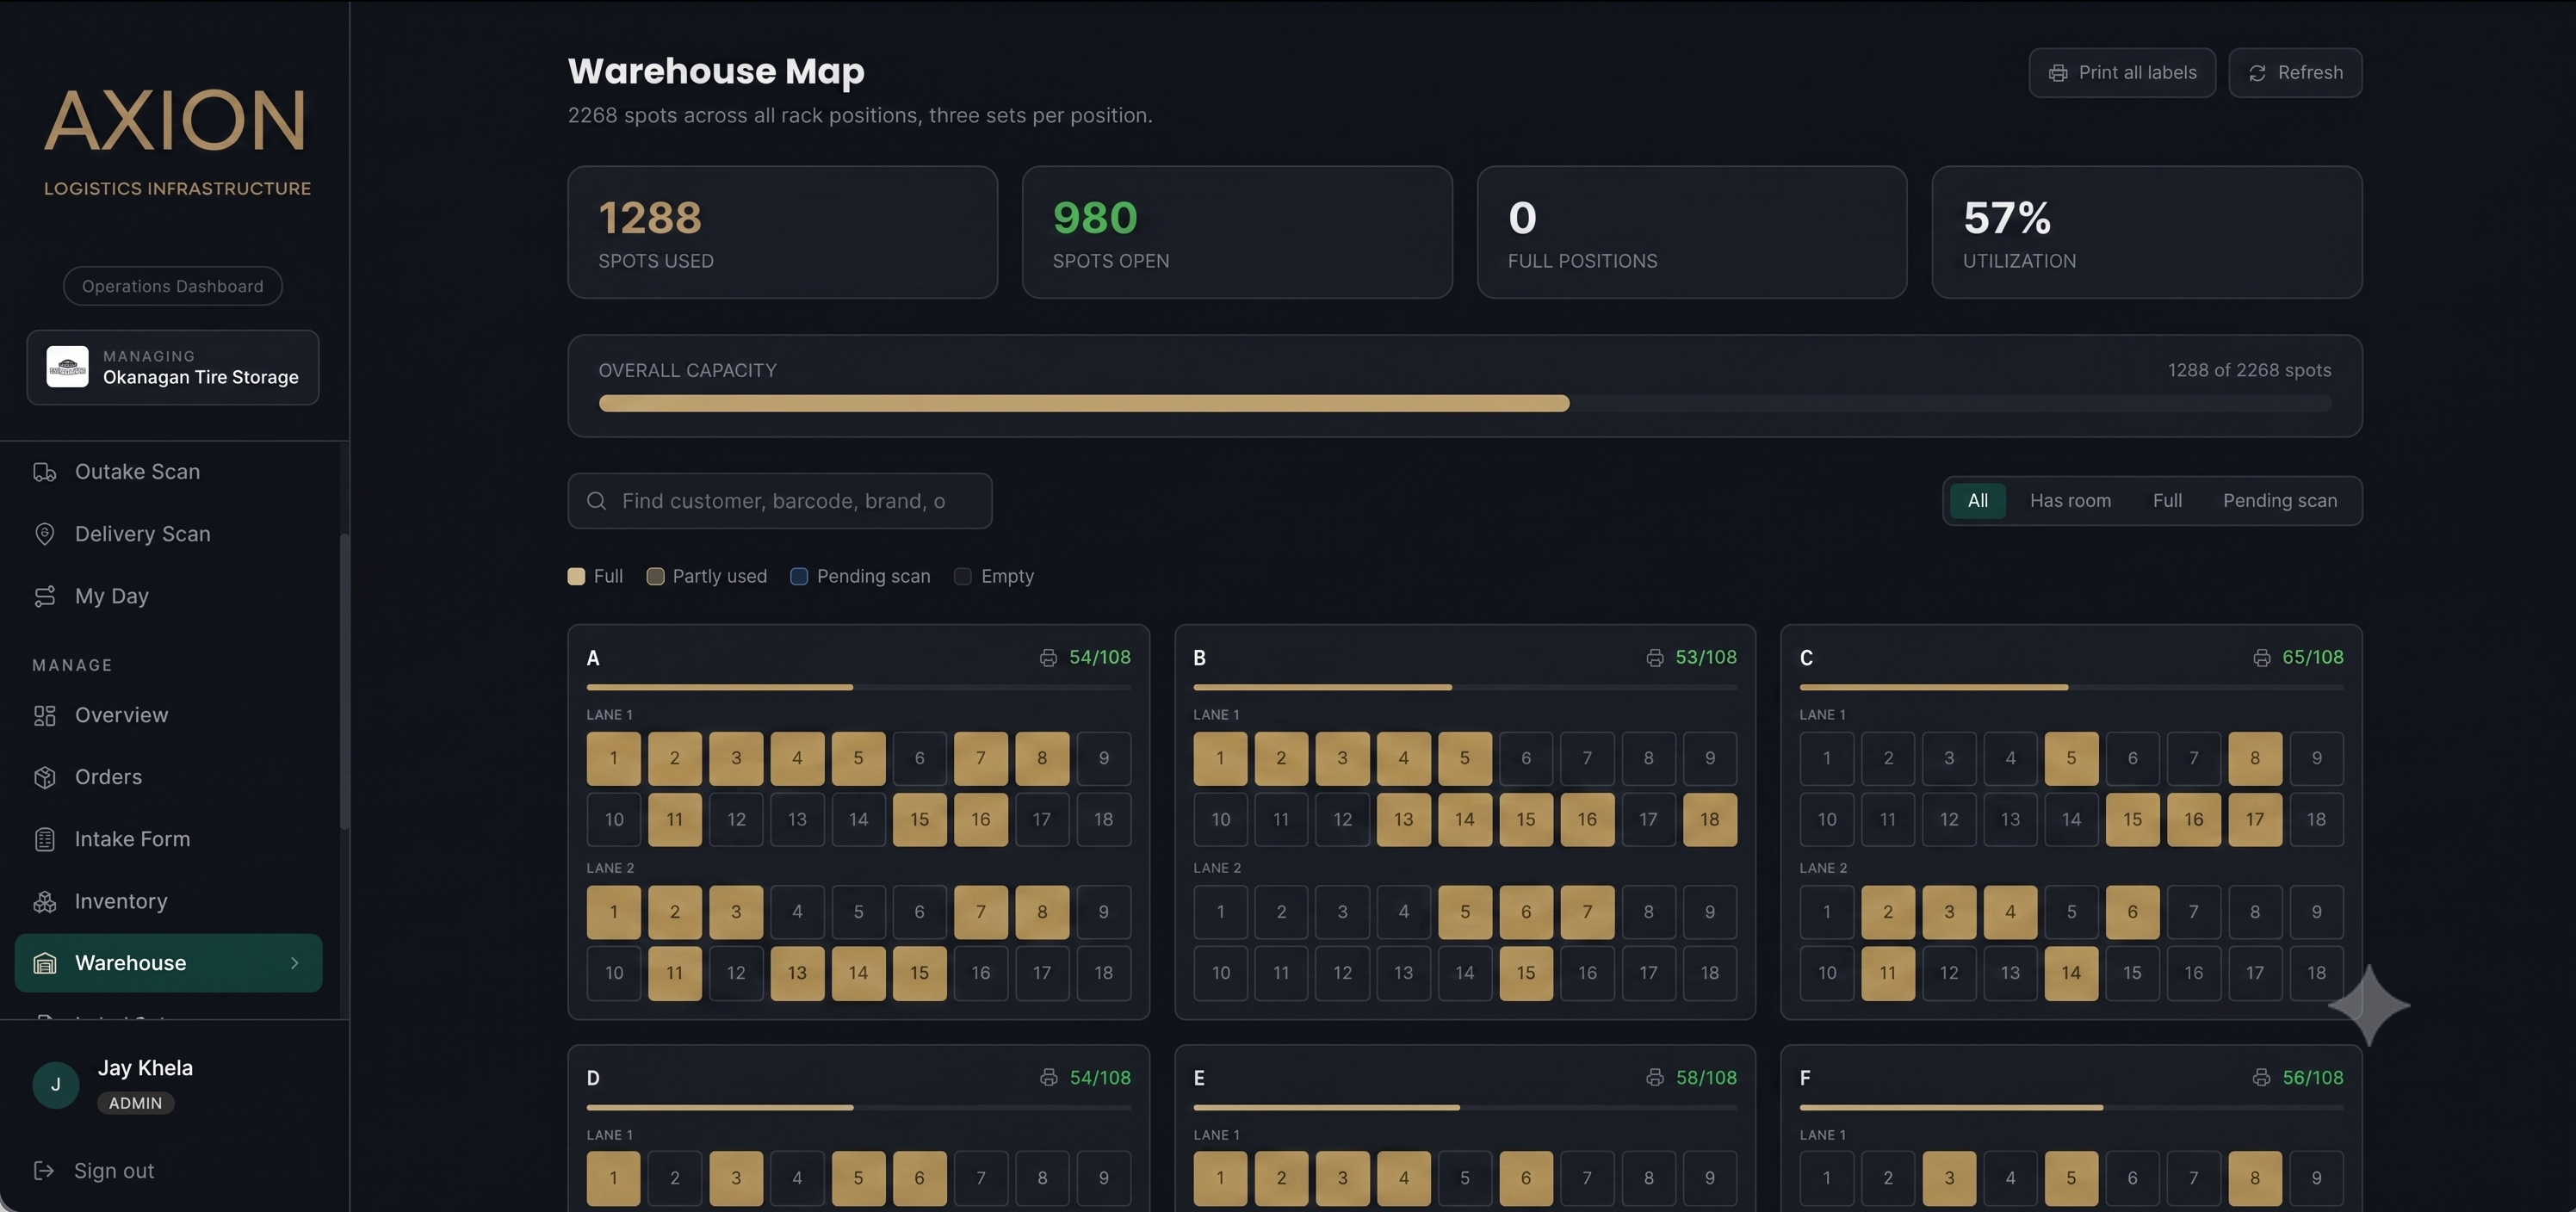Open the Intake Form page
This screenshot has width=2576, height=1212.
(168, 839)
